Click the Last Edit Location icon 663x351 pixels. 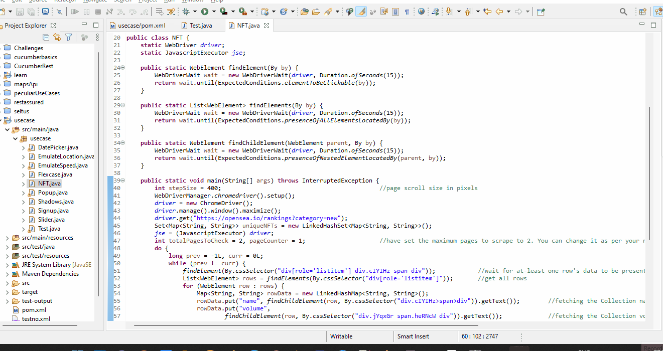487,12
